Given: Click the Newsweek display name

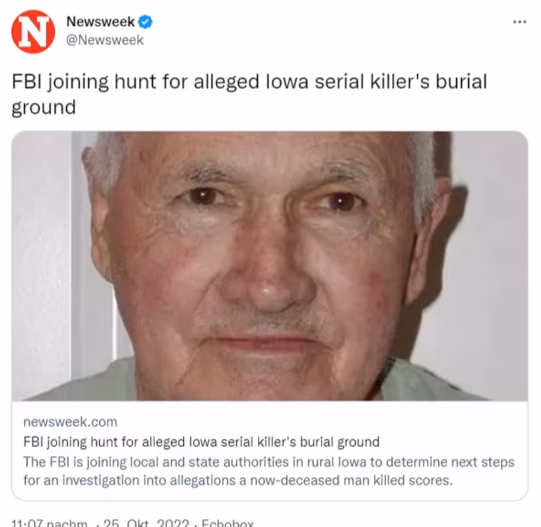Looking at the screenshot, I should [100, 22].
